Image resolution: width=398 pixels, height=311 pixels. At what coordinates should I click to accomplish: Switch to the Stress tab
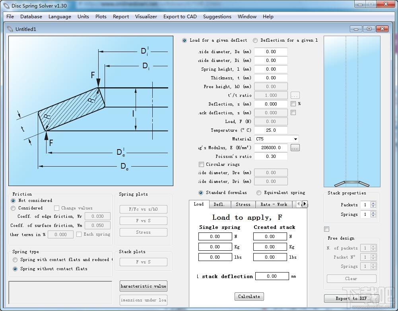coord(243,204)
